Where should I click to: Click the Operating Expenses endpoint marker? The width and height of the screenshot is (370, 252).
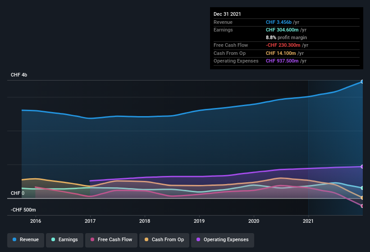[362, 167]
